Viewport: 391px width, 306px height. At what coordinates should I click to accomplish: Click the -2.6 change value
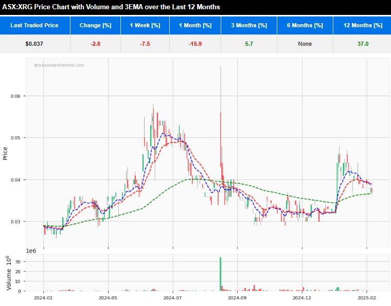tap(95, 44)
